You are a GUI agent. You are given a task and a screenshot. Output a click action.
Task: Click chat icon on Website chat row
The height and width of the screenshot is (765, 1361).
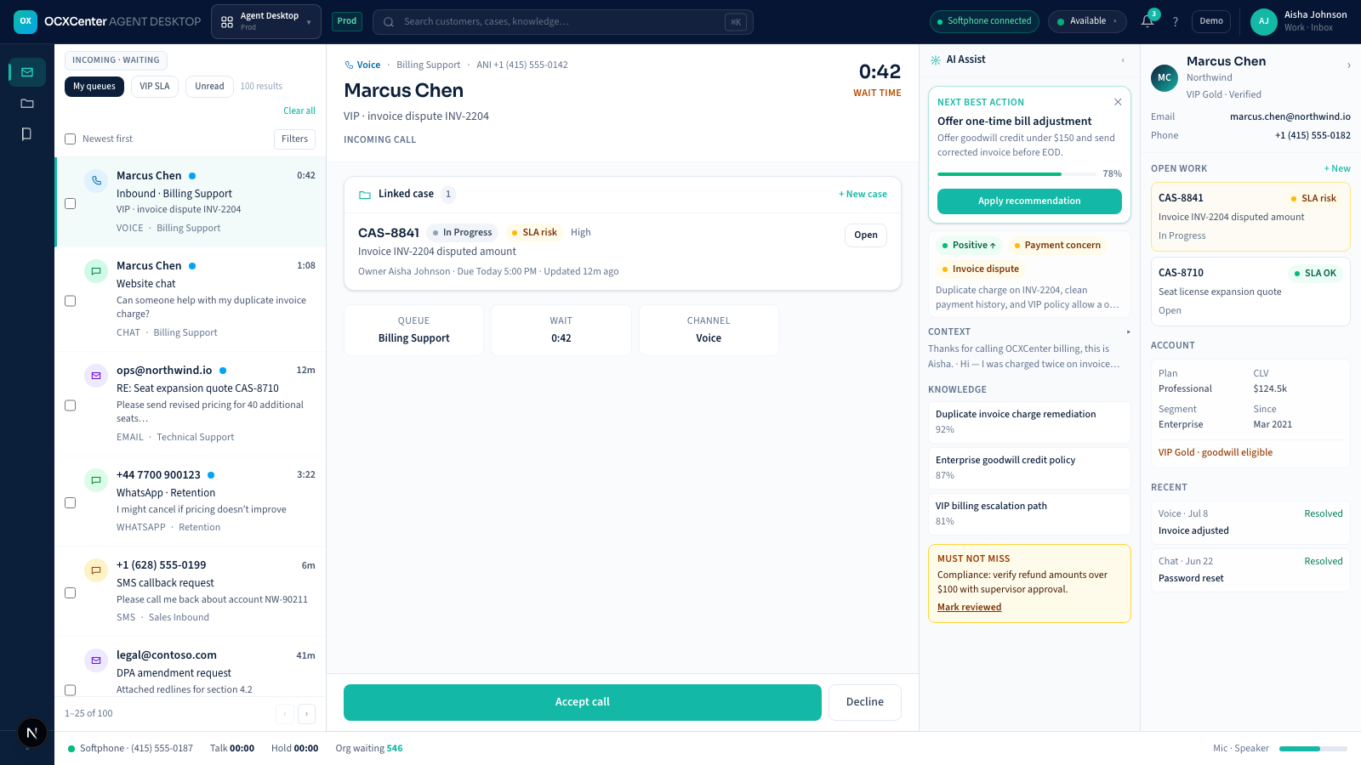tap(96, 271)
